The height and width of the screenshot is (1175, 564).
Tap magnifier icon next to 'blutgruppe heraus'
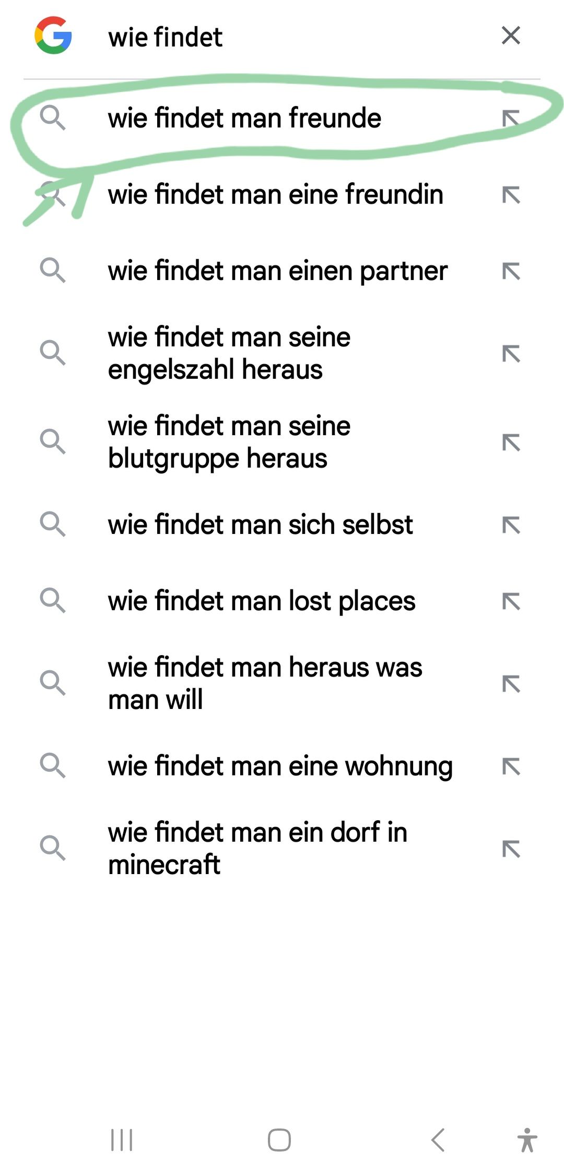pyautogui.click(x=53, y=442)
